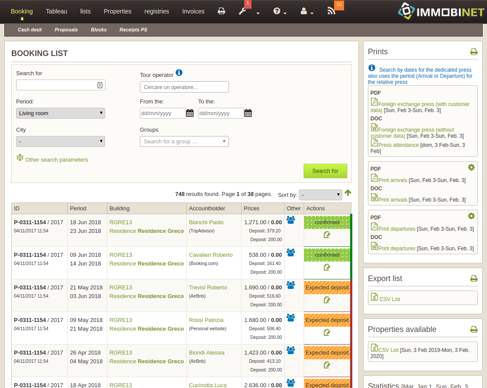Go to Cash desk submenu
Image resolution: width=487 pixels, height=388 pixels.
click(30, 30)
